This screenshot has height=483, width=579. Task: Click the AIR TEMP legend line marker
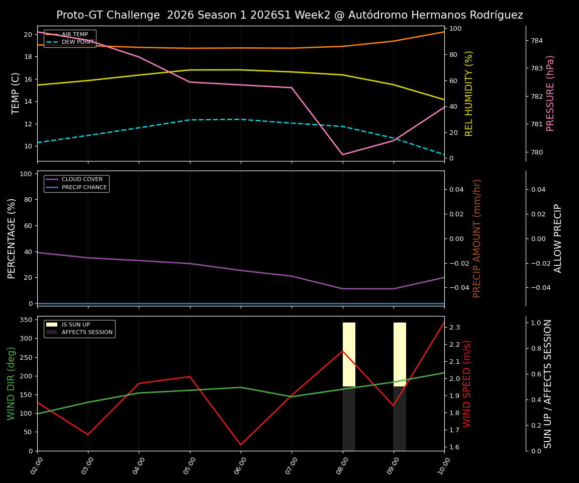[53, 34]
